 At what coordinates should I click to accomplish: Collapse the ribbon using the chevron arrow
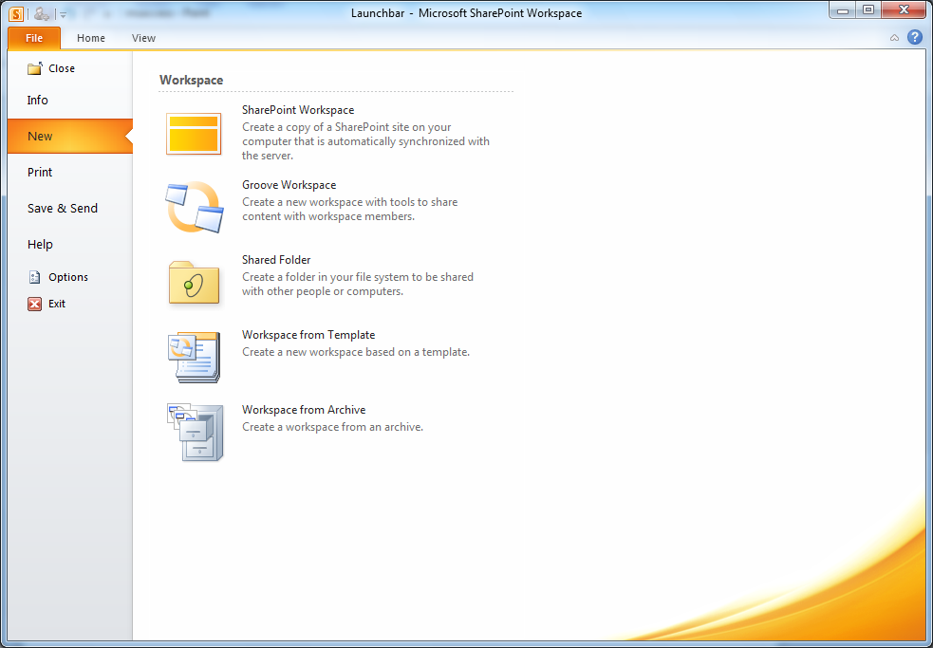pos(894,38)
